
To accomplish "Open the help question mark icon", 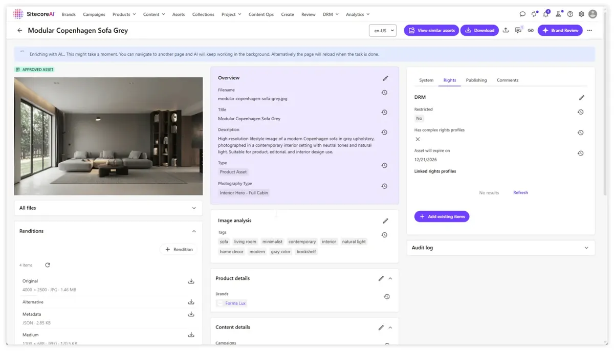I will [x=570, y=14].
